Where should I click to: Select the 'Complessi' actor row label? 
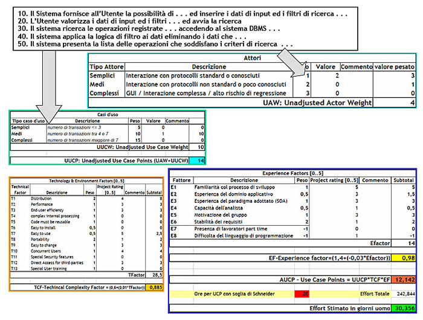point(104,93)
